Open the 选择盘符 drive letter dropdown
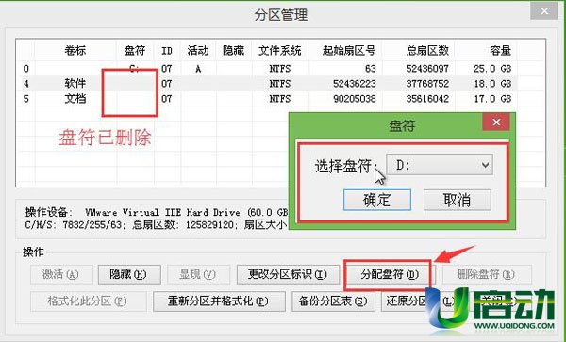 coord(440,165)
